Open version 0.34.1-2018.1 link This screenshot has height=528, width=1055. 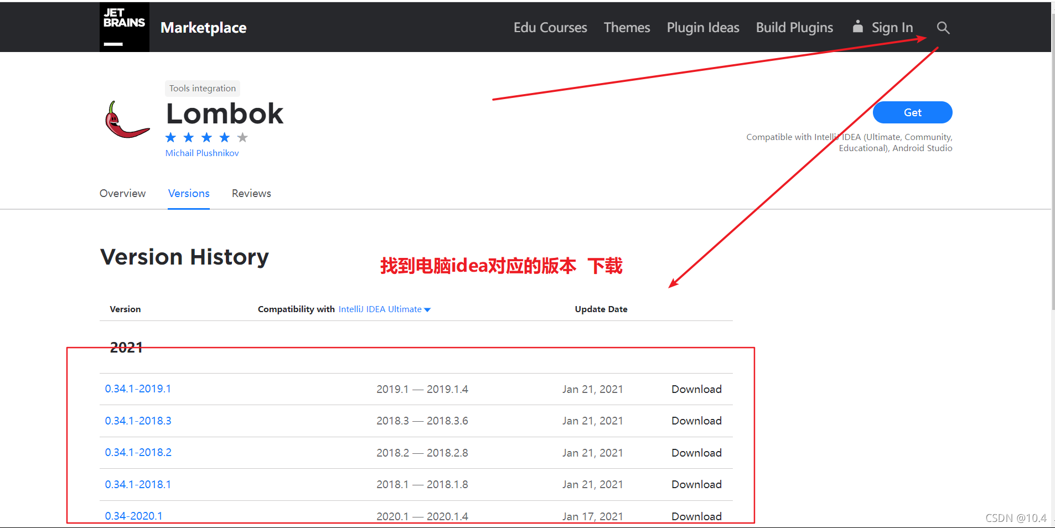138,484
